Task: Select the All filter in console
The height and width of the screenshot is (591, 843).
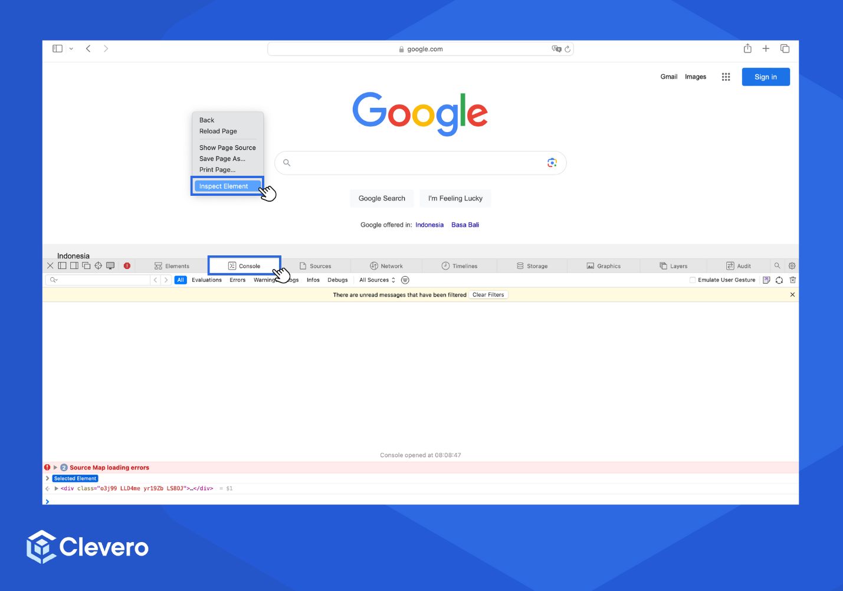Action: (x=181, y=280)
